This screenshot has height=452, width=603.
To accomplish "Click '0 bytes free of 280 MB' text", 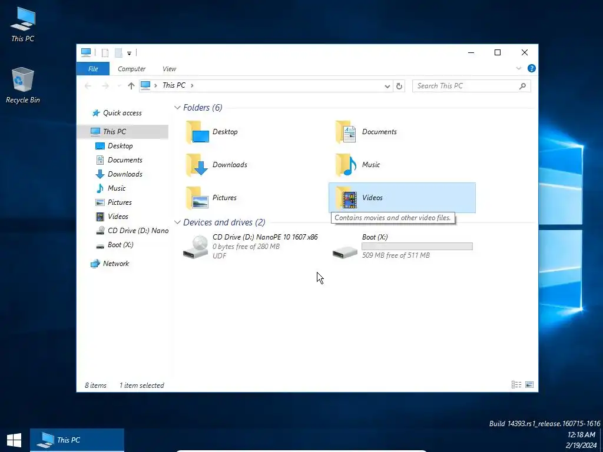I will (x=246, y=247).
